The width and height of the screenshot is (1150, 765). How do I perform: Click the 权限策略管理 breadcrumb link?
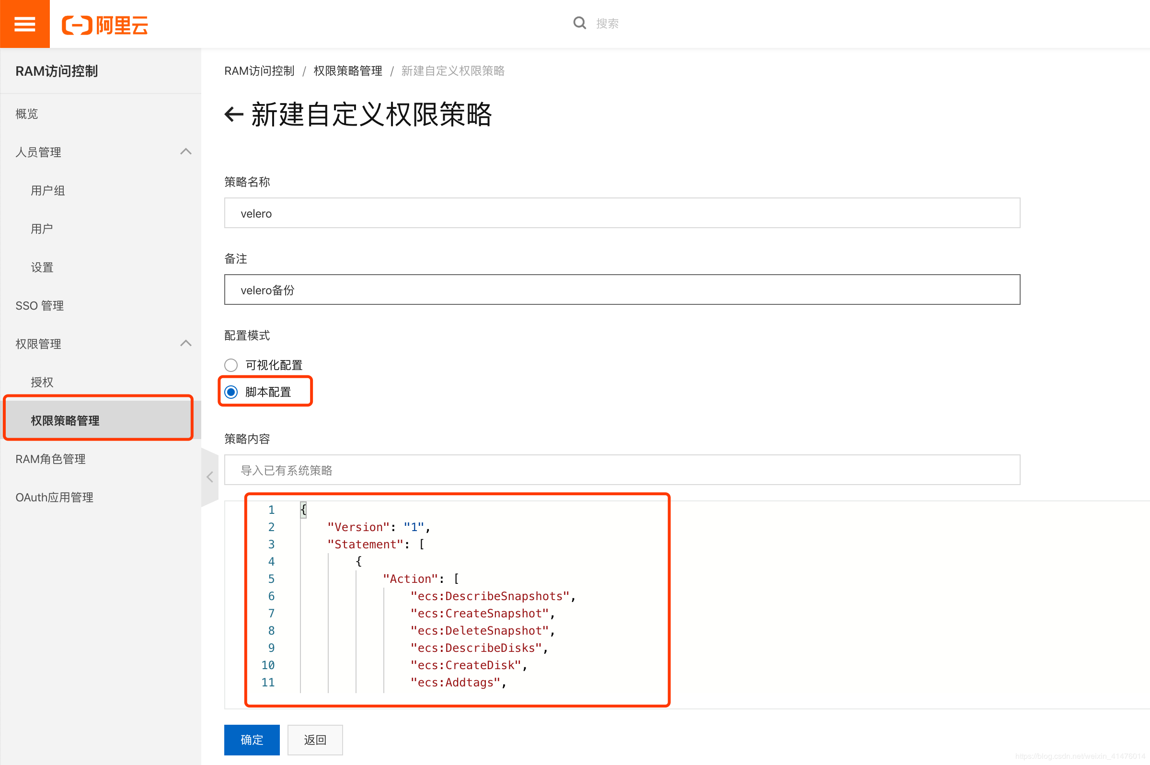[348, 71]
